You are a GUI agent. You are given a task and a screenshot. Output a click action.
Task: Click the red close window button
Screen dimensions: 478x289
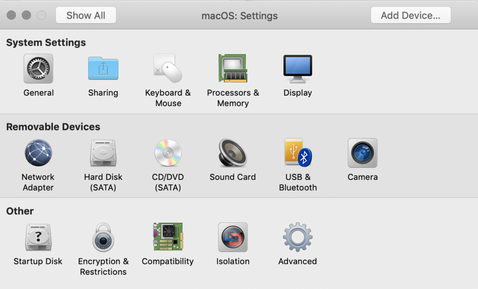pyautogui.click(x=11, y=15)
